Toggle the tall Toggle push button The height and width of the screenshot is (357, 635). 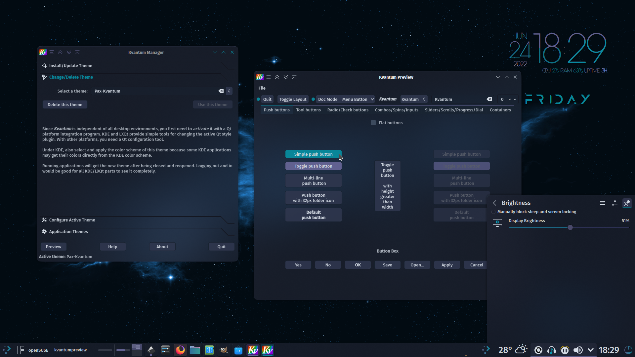(387, 186)
